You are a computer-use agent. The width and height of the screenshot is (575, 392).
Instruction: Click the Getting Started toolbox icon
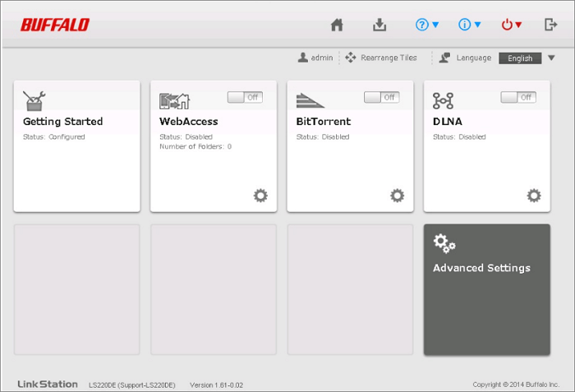pos(34,100)
